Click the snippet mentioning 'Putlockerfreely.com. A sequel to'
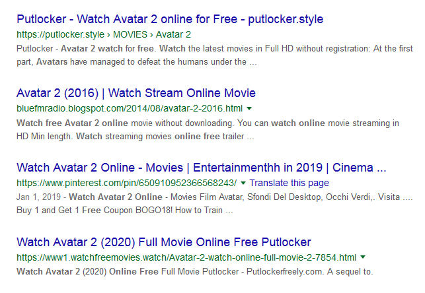The width and height of the screenshot is (425, 293). [x=195, y=271]
